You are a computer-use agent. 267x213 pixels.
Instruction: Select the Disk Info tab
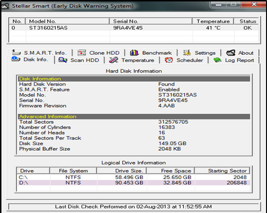[30, 60]
